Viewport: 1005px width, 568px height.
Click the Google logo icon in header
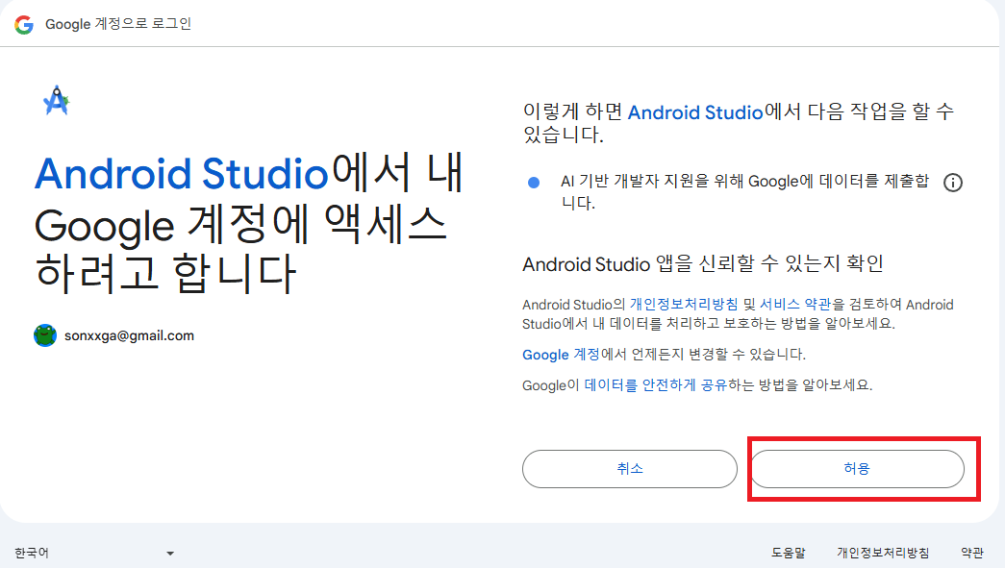(x=24, y=24)
